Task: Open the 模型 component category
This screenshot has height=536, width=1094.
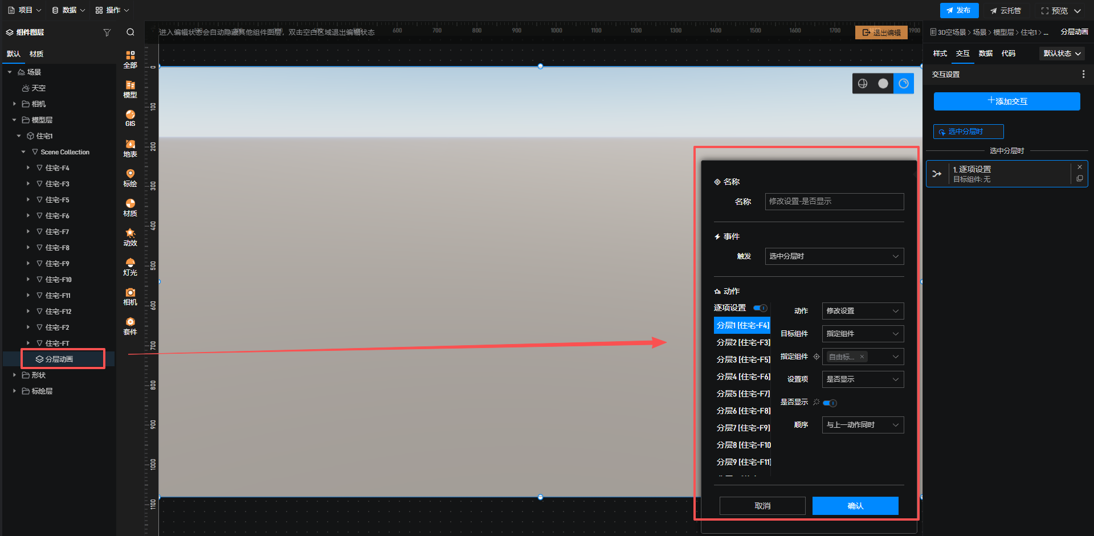Action: [x=130, y=89]
